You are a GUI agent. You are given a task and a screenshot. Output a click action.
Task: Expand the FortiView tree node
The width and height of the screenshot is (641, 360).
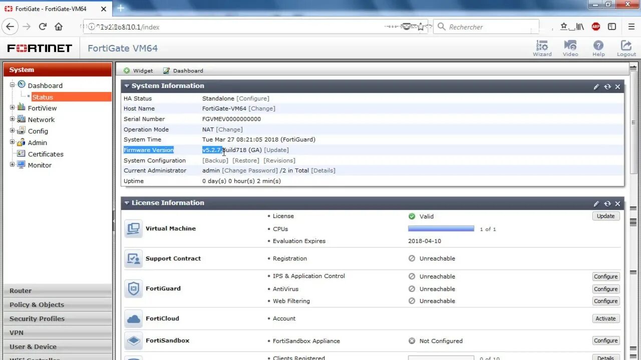pos(13,107)
